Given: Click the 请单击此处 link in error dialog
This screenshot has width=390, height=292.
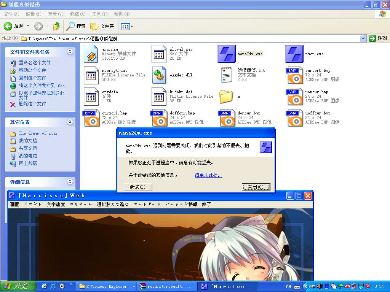Looking at the screenshot, I should [x=208, y=175].
